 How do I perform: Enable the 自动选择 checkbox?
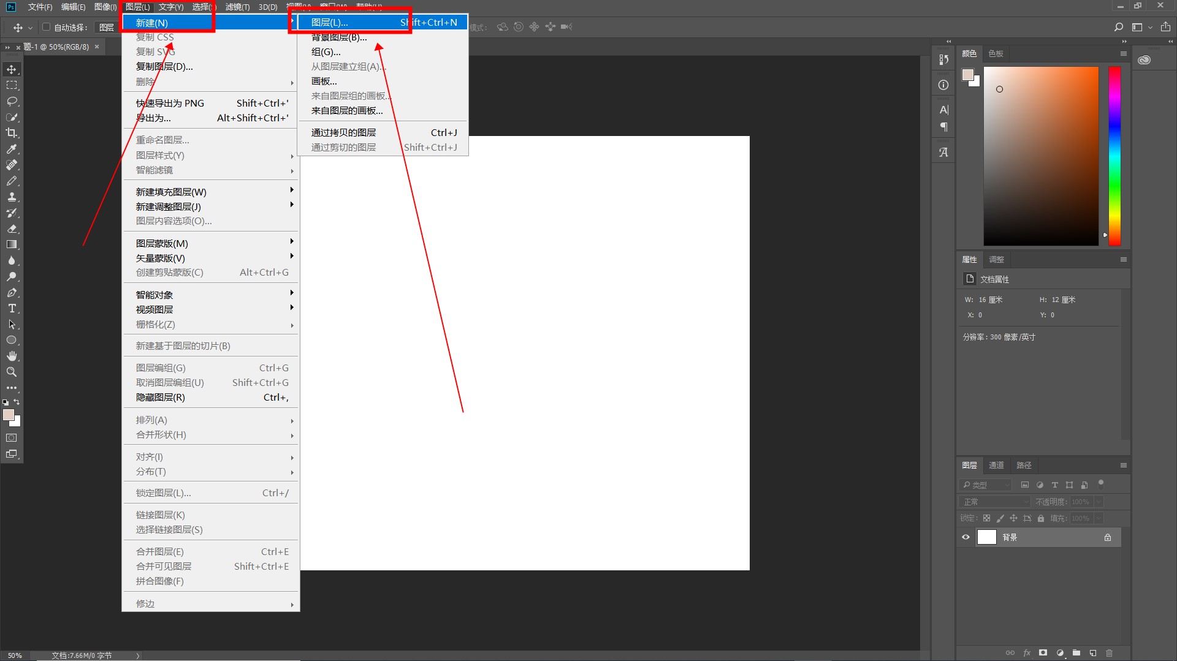coord(46,27)
